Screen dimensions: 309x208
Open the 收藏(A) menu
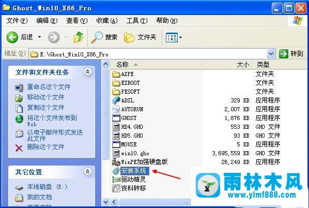pos(107,21)
